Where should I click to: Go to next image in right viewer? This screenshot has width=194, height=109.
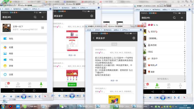[x=169, y=98]
